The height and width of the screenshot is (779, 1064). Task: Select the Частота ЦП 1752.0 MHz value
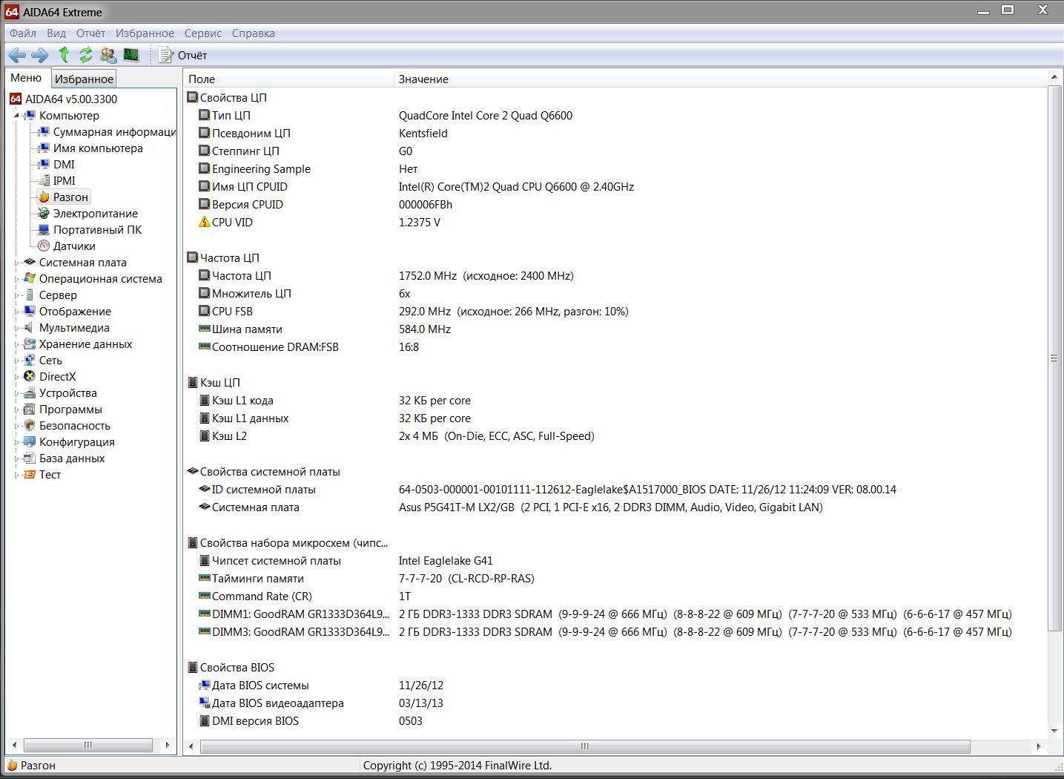(486, 275)
